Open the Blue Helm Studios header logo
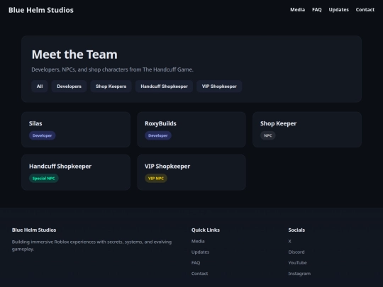The height and width of the screenshot is (287, 383). pos(41,10)
